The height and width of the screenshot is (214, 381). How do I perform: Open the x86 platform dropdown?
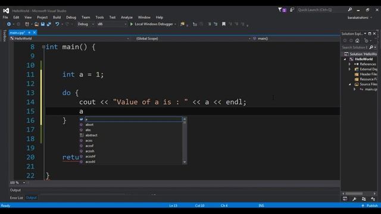[x=111, y=24]
